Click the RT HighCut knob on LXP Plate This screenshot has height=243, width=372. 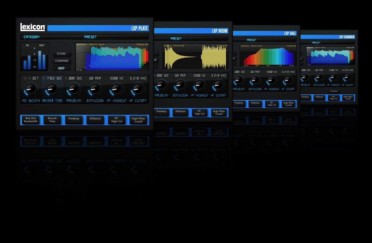[x=116, y=89]
